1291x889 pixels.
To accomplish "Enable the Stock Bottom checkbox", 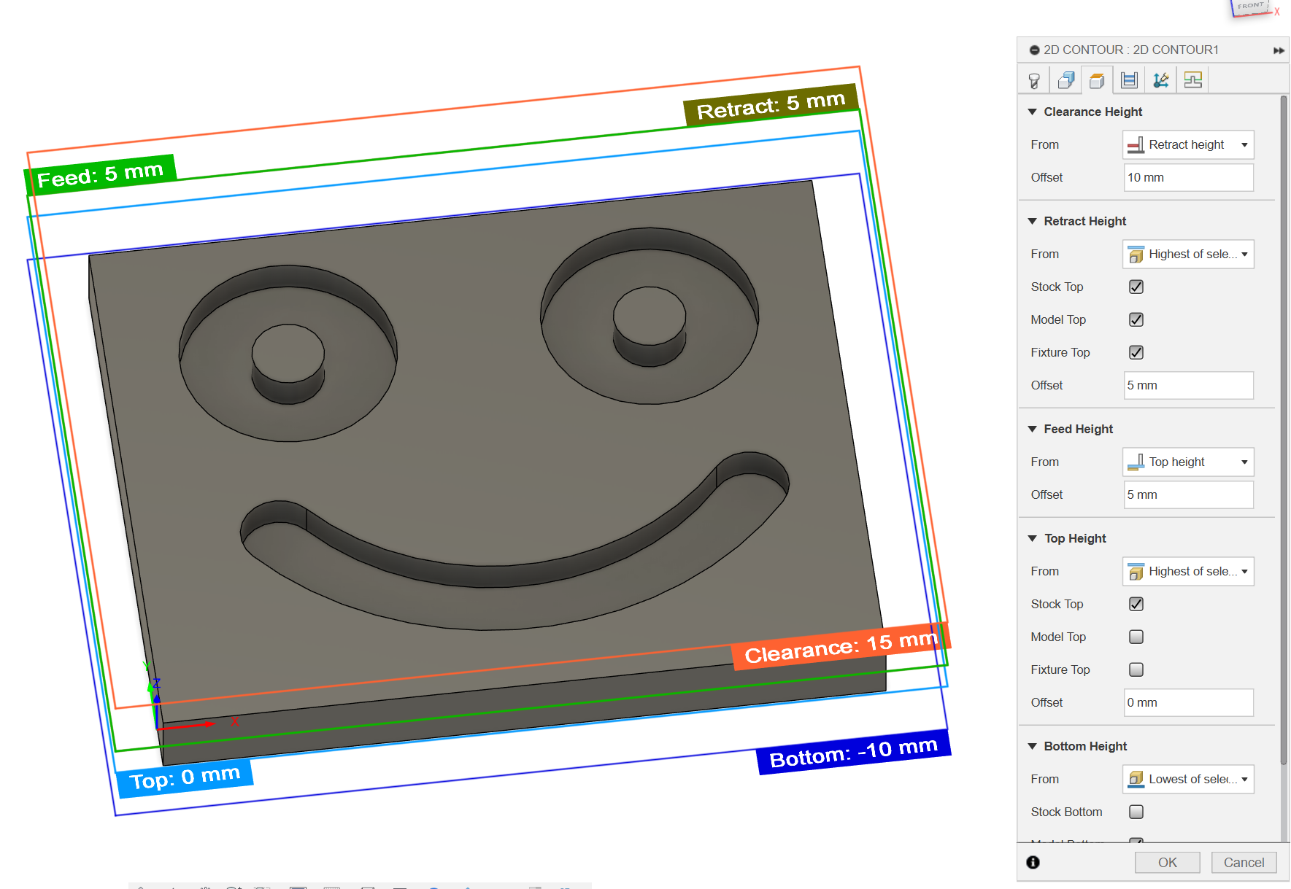I will point(1136,812).
